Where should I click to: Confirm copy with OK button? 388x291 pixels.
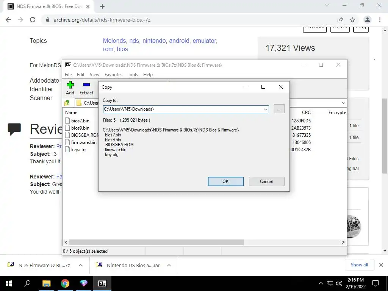(226, 181)
